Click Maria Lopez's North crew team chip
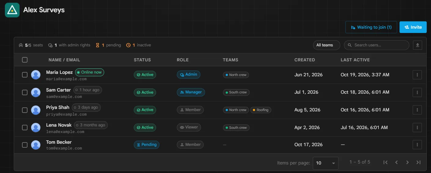 tap(236, 75)
